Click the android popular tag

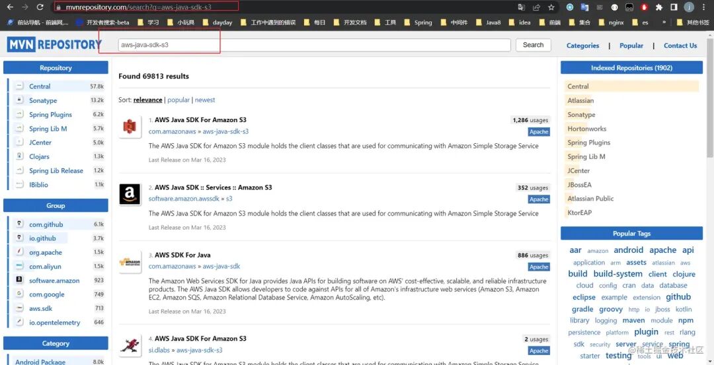point(629,250)
